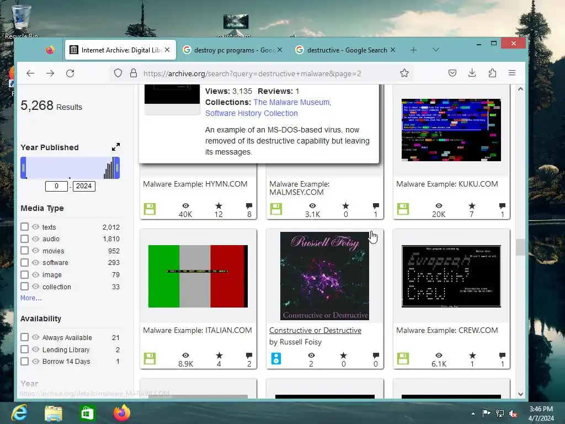
Task: Check the collection media type box
Action: [x=24, y=287]
